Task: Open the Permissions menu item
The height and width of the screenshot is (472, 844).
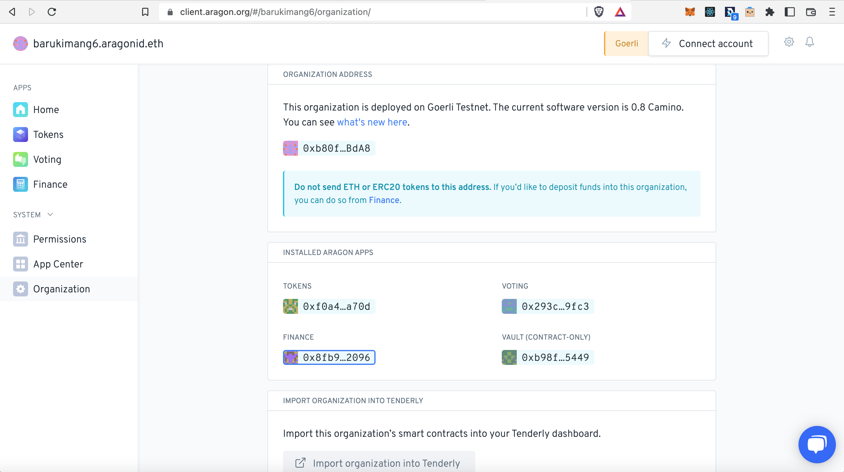Action: 69,239
